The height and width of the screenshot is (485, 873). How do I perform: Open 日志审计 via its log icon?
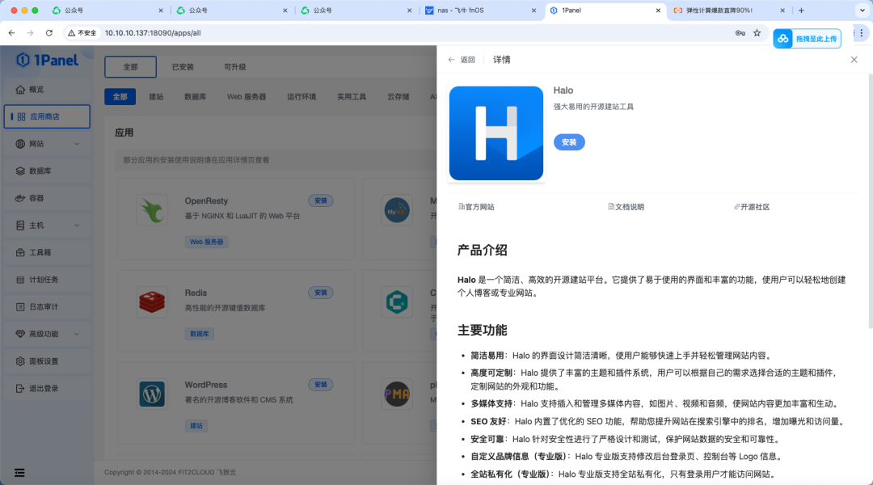click(20, 307)
